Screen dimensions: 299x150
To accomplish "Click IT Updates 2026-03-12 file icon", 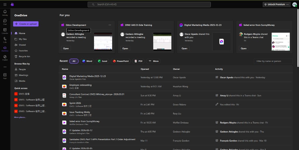I will point(64,132).
